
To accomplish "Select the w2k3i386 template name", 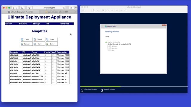I will coord(14,58).
